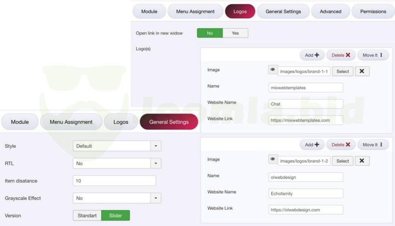
Task: Set open link in new window to Yes
Action: (x=235, y=33)
